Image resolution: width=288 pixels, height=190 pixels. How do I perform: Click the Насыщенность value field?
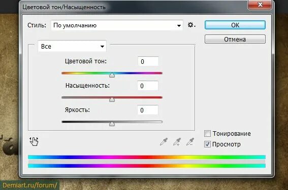pyautogui.click(x=148, y=86)
